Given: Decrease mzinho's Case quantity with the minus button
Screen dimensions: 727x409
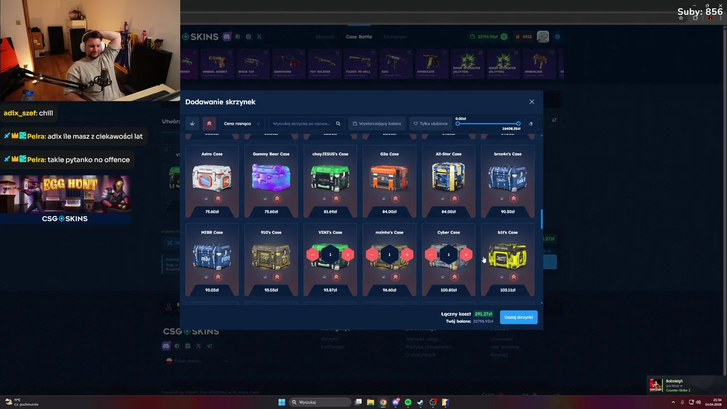Looking at the screenshot, I should 371,254.
